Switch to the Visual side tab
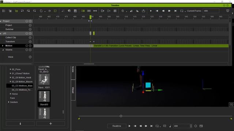 [73, 90]
